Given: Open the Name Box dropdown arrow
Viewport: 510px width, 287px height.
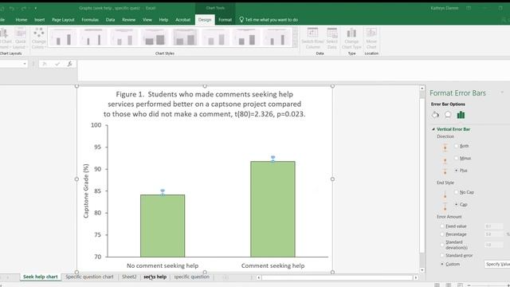Looking at the screenshot, I should (x=25, y=64).
